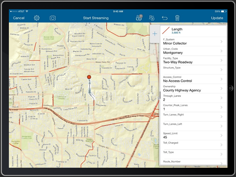
Task: Open the Counter_Peak_Lanes field chevron
Action: point(222,107)
